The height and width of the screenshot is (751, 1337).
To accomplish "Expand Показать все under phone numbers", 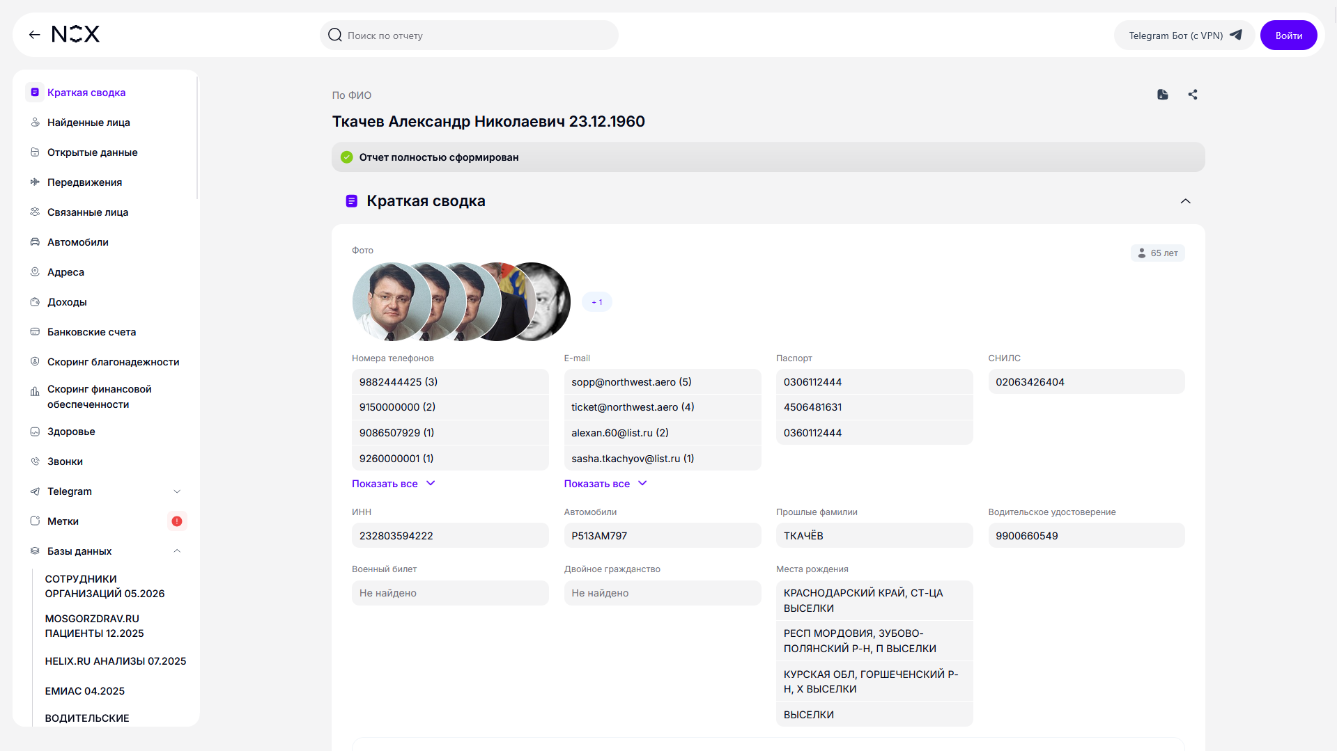I will point(393,484).
